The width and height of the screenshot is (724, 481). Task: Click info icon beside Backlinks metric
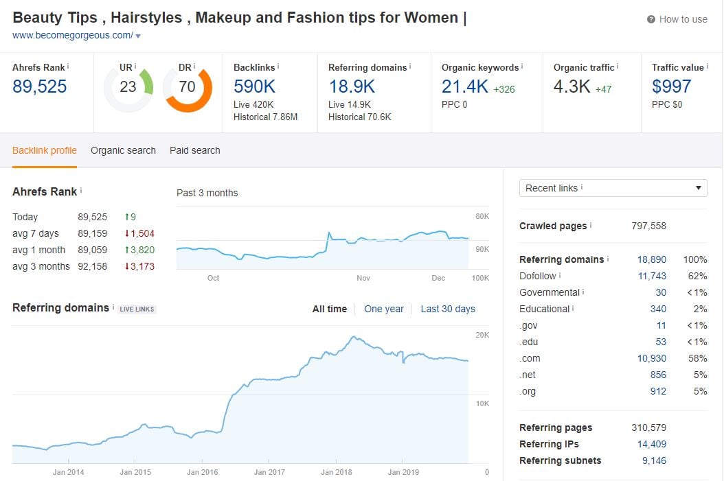pos(278,67)
